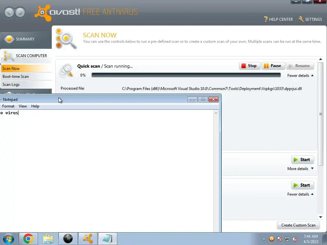Open Notepad View menu
The width and height of the screenshot is (327, 245).
tap(23, 106)
